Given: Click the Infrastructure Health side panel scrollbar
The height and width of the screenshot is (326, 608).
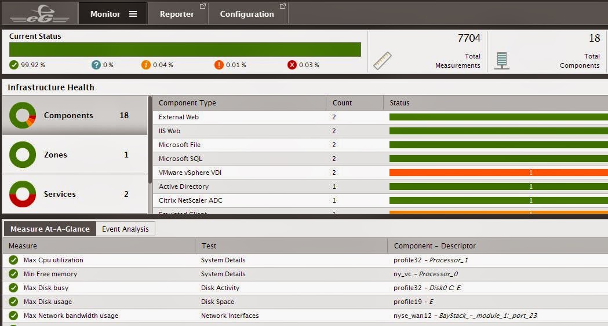Looking at the screenshot, I should point(150,140).
